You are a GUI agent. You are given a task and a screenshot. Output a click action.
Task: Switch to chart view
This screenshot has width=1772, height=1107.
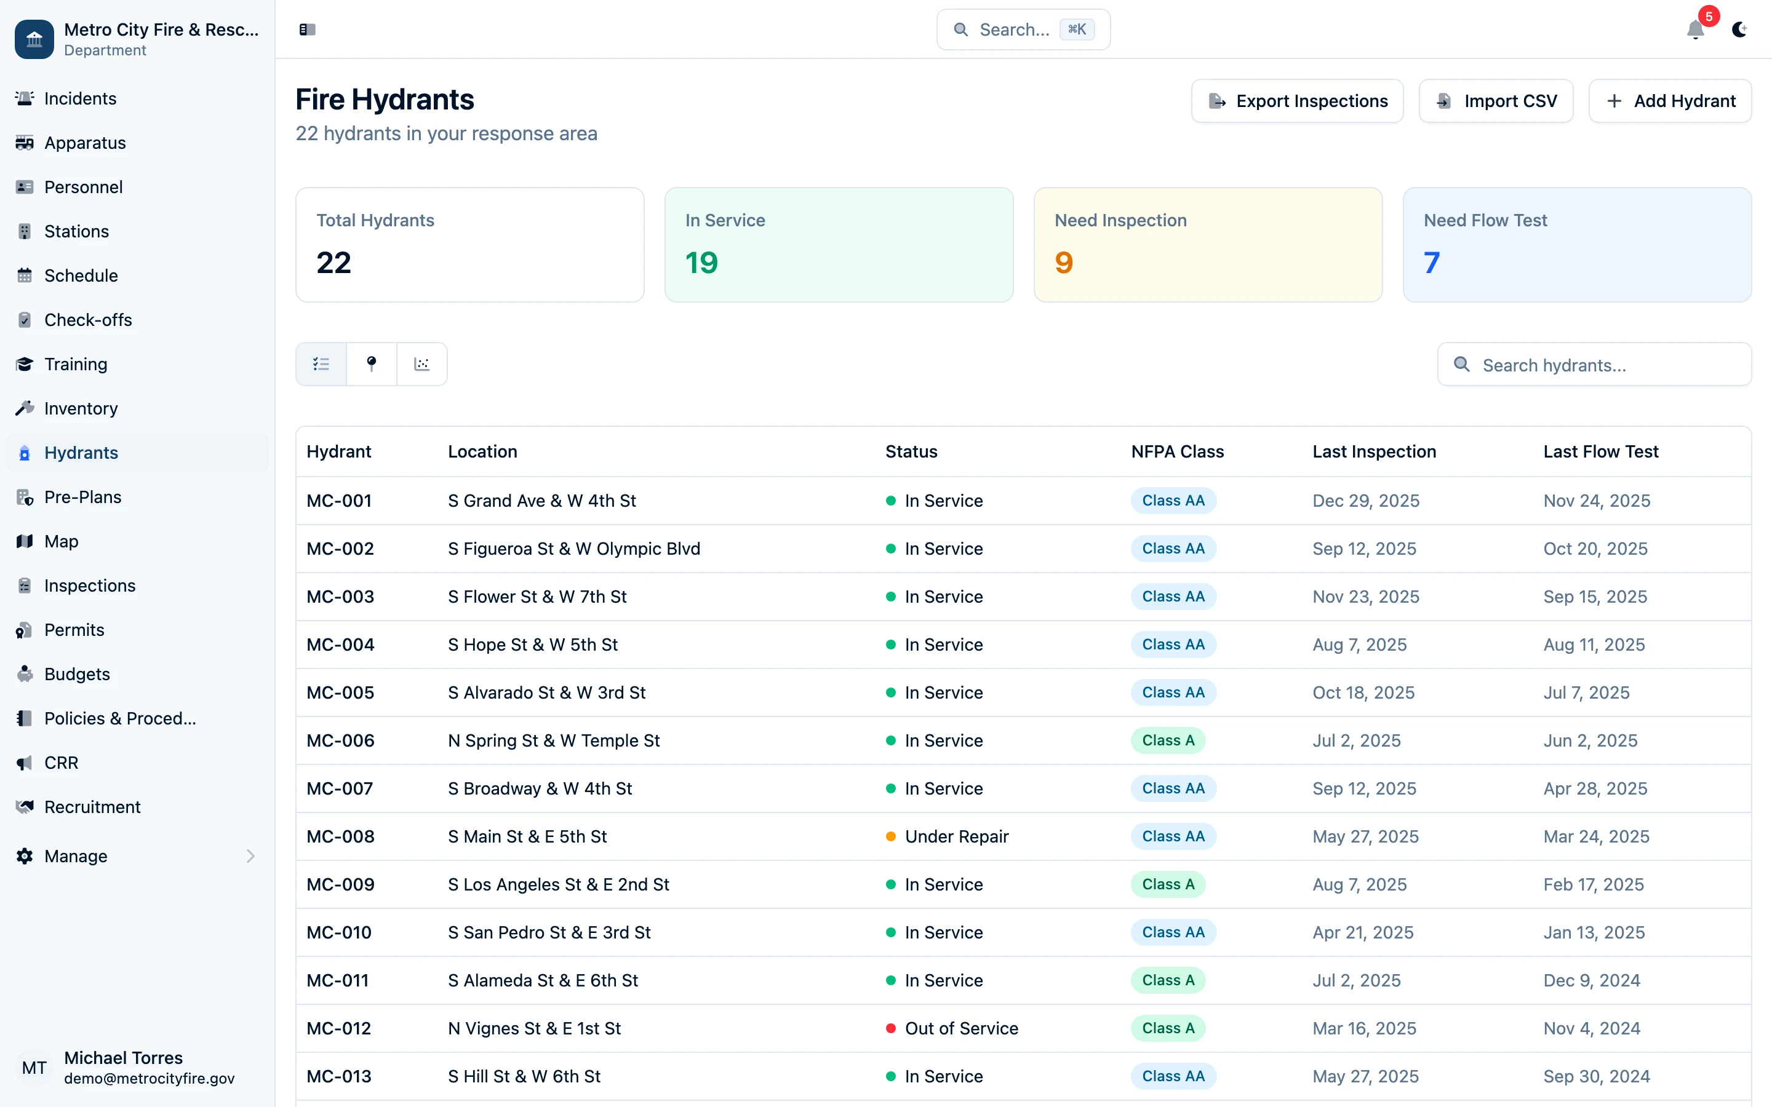[x=421, y=364]
